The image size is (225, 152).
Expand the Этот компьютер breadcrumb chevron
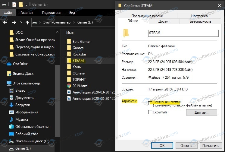(74, 22)
